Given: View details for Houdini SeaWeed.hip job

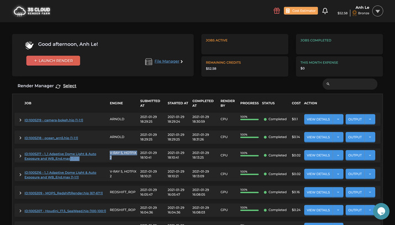Looking at the screenshot, I should point(318,210).
